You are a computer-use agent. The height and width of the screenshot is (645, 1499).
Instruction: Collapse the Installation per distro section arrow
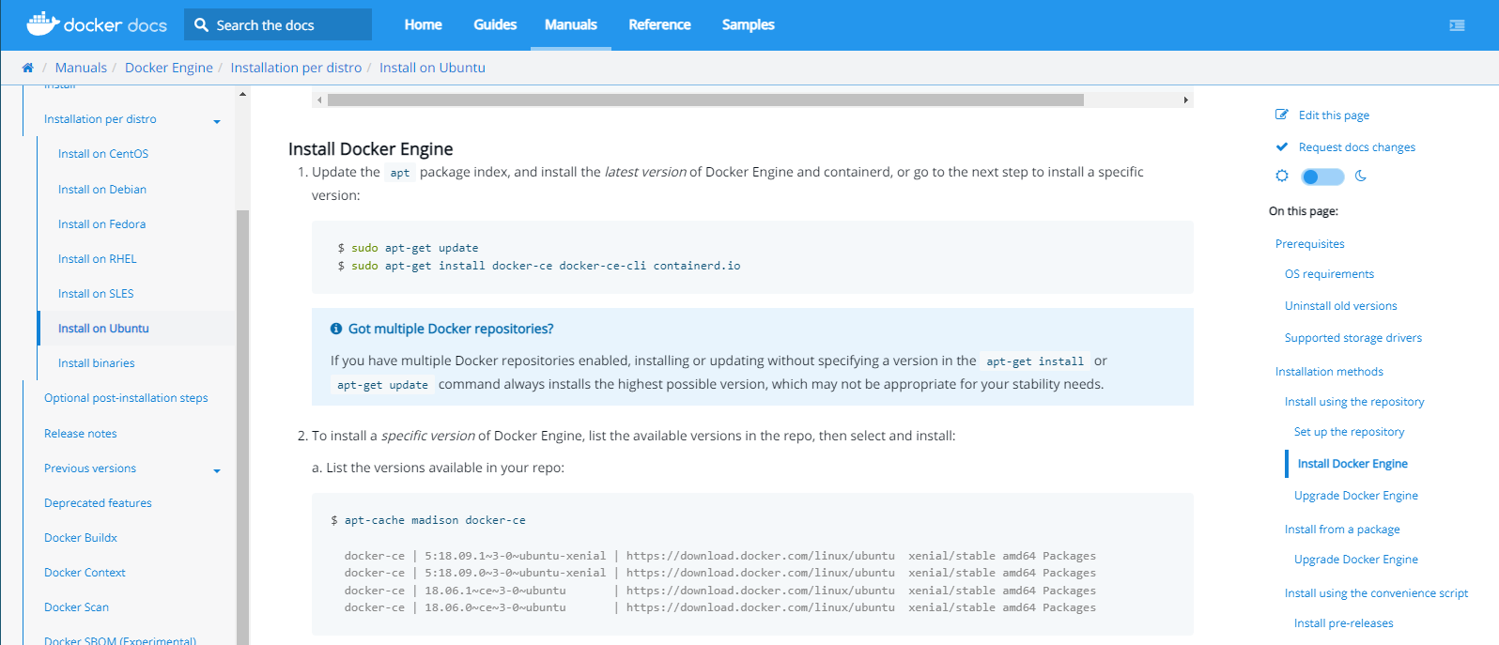(217, 121)
